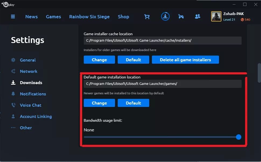Screen dimensions: 261x162
Task: Open the downloads queue icon
Action: click(x=165, y=16)
